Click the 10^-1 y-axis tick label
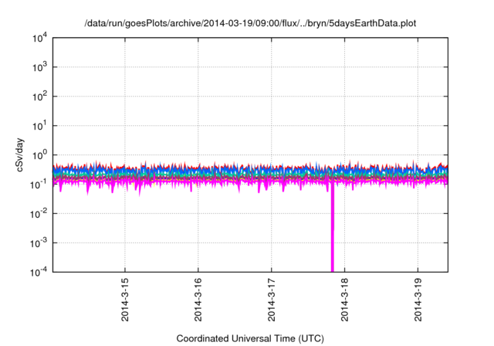The width and height of the screenshot is (494, 346). pyautogui.click(x=39, y=185)
